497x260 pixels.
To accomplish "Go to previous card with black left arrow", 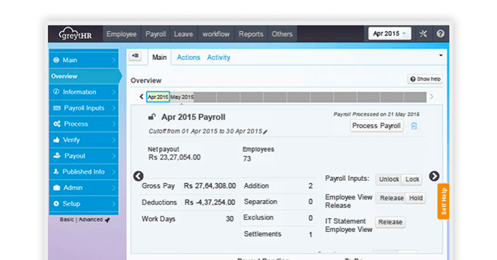I will pyautogui.click(x=138, y=176).
